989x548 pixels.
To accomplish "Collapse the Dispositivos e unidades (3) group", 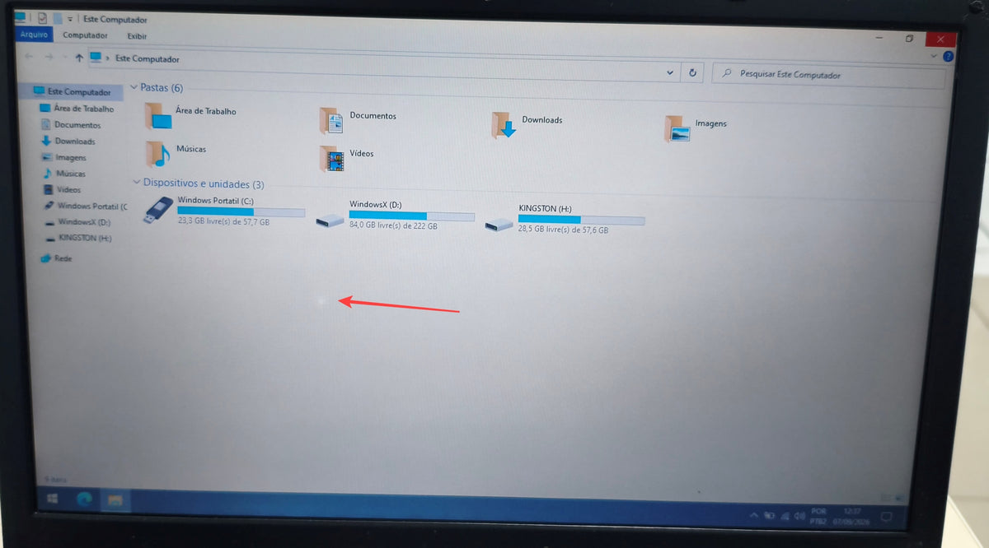I will pos(137,183).
